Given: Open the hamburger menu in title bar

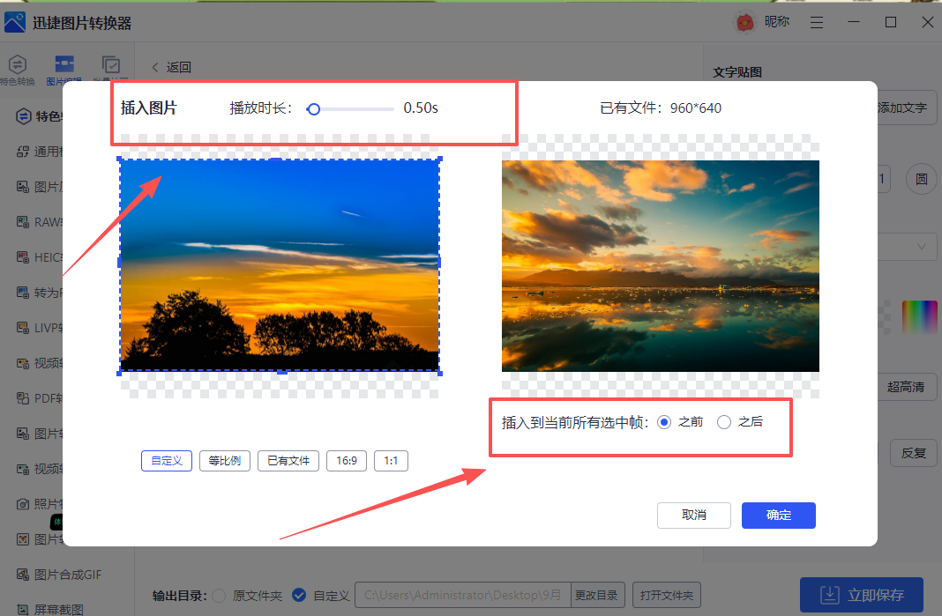Looking at the screenshot, I should click(x=817, y=21).
